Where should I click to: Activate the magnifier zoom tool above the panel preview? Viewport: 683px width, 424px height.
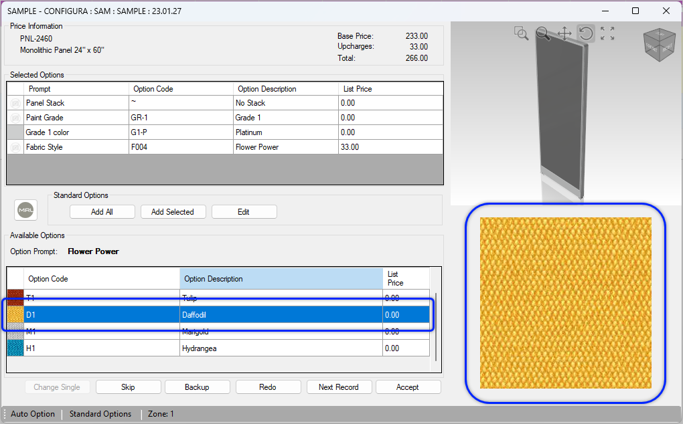coord(542,33)
